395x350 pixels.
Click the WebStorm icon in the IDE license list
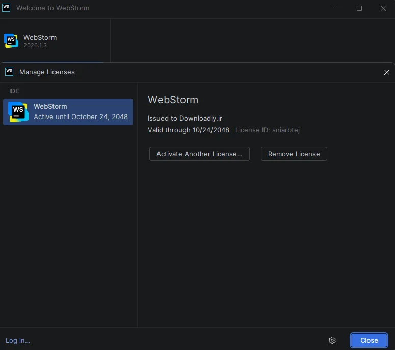[18, 111]
